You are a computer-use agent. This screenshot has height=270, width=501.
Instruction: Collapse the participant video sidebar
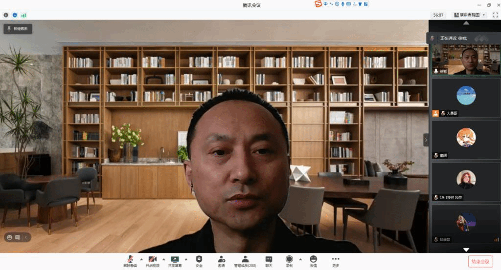(426, 140)
